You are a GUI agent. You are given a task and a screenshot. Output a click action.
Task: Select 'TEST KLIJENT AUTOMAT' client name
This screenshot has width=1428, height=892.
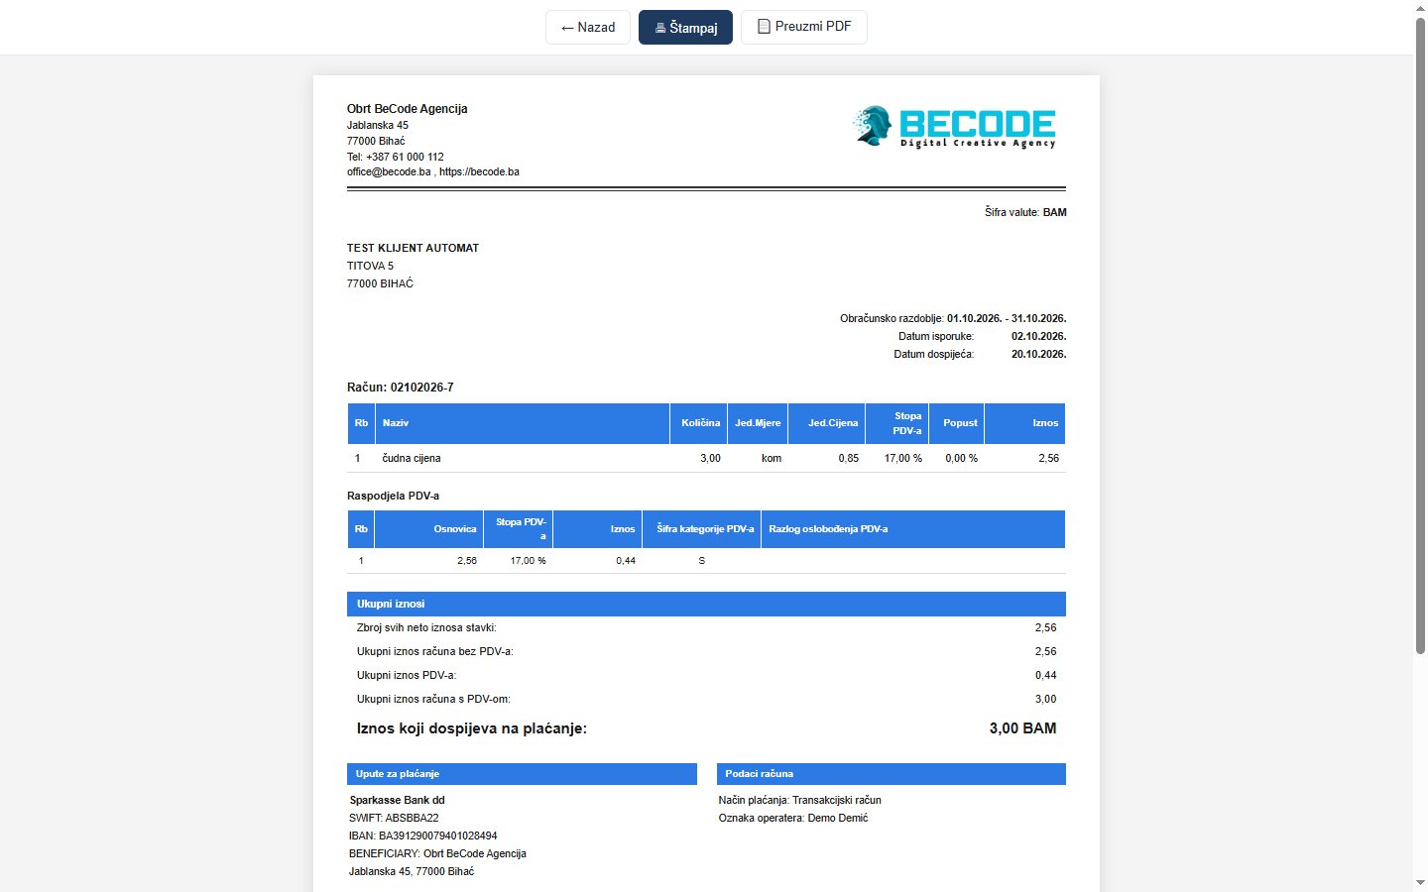tap(413, 248)
